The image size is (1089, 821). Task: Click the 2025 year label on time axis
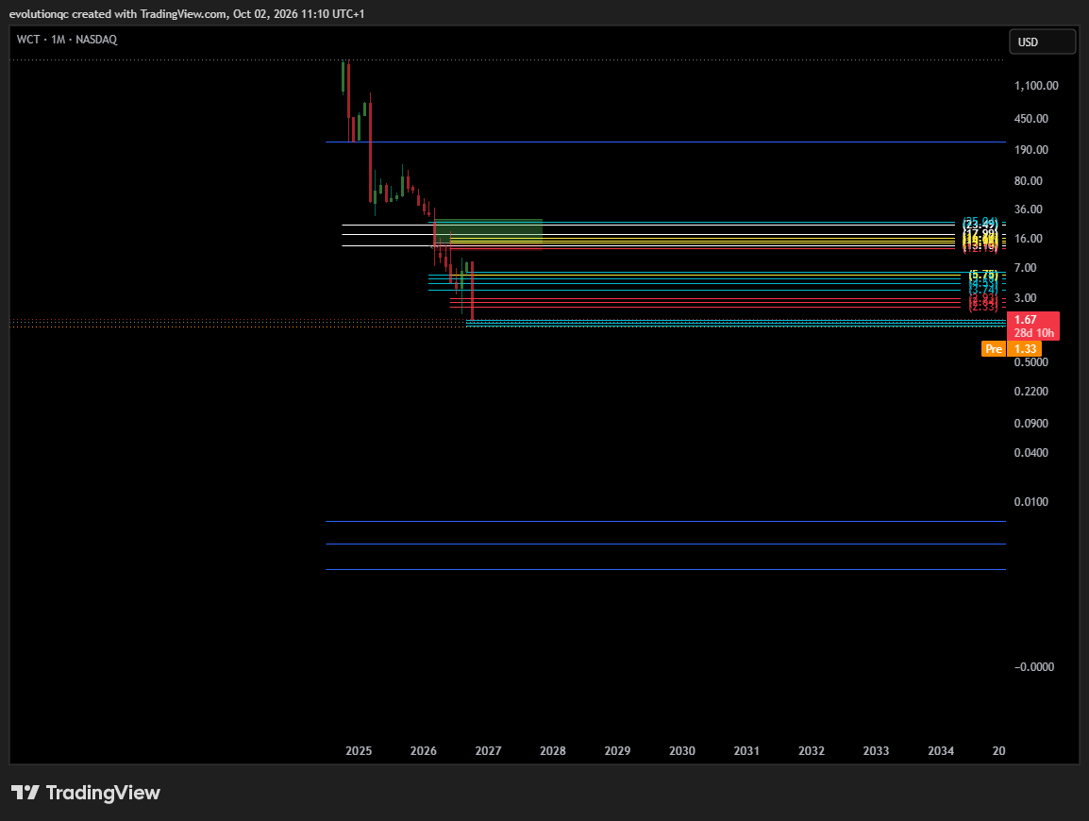point(359,751)
